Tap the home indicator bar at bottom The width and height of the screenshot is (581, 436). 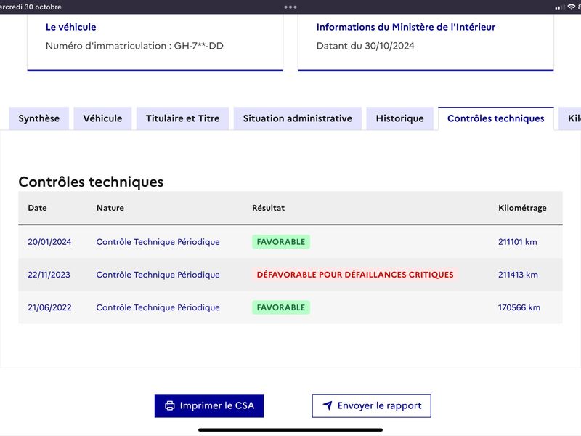pyautogui.click(x=290, y=430)
